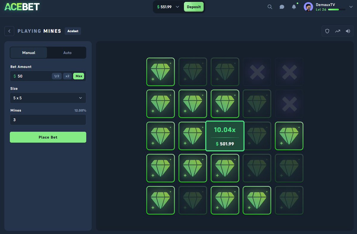Screen dimensions: 357x234
Task: Click the DemauxTV username text
Action: [x=325, y=4]
